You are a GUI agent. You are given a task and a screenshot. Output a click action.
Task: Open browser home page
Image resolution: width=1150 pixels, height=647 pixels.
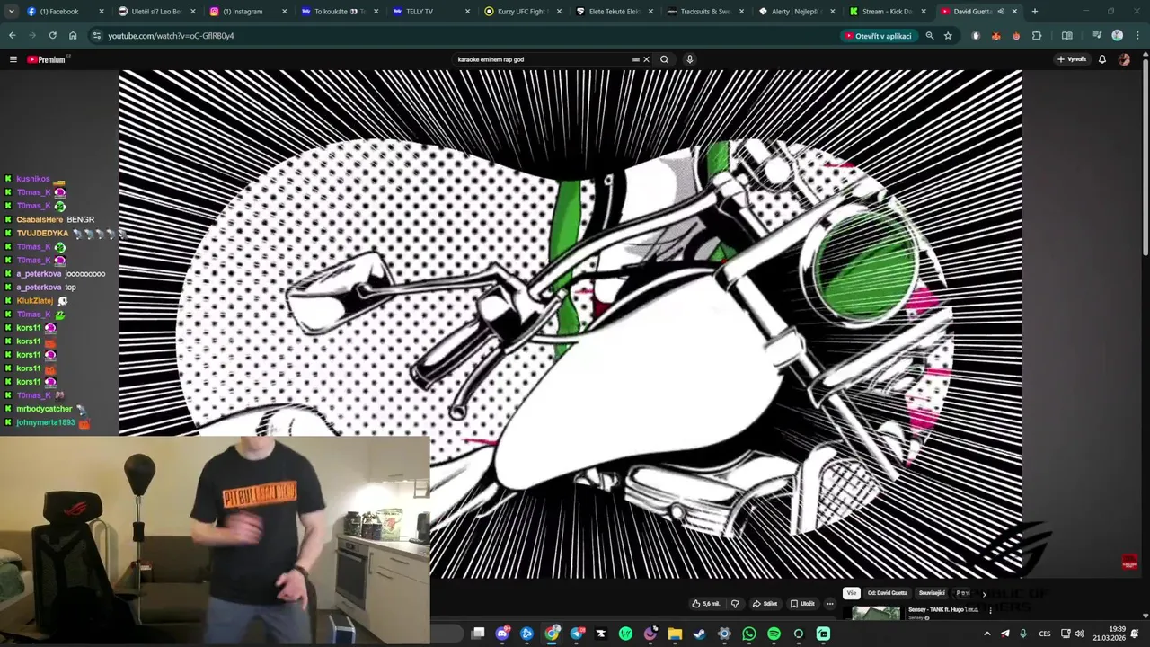[x=73, y=36]
